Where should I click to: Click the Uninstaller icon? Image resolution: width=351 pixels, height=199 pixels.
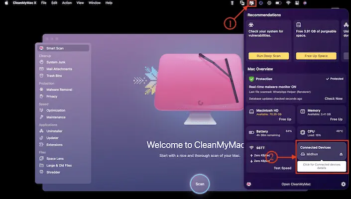pyautogui.click(x=41, y=131)
